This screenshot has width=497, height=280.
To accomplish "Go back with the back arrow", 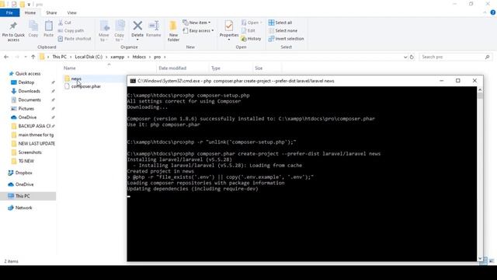I will (x=6, y=57).
